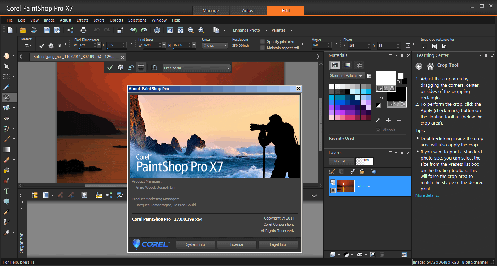Select the Text tool

6,191
